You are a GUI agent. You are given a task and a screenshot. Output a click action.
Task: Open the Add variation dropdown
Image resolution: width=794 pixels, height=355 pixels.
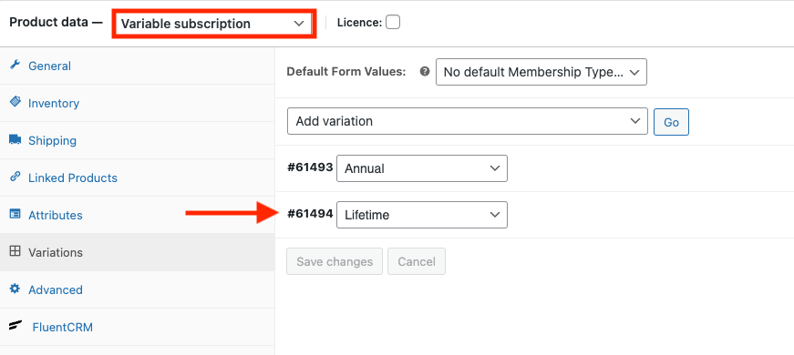pos(468,121)
